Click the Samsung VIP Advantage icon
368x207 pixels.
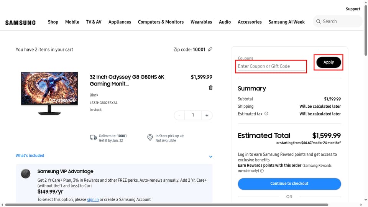click(x=26, y=174)
